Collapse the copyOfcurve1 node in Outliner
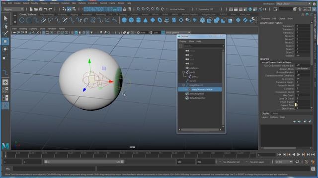 point(183,85)
